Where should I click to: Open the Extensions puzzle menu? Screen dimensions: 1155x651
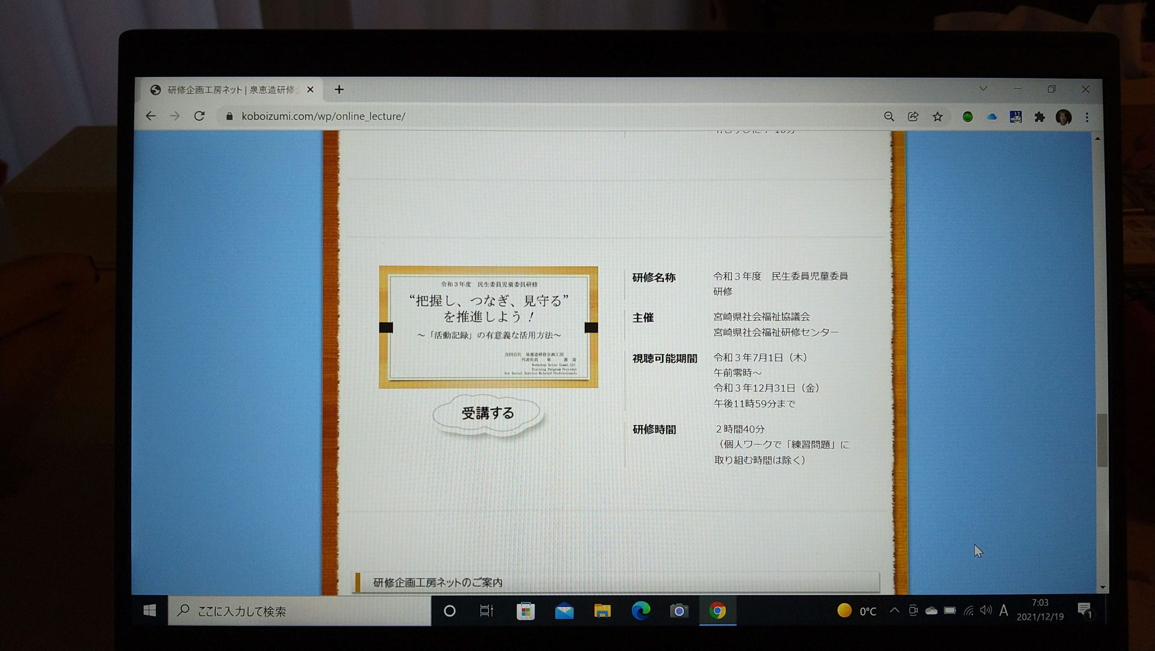click(x=1039, y=117)
